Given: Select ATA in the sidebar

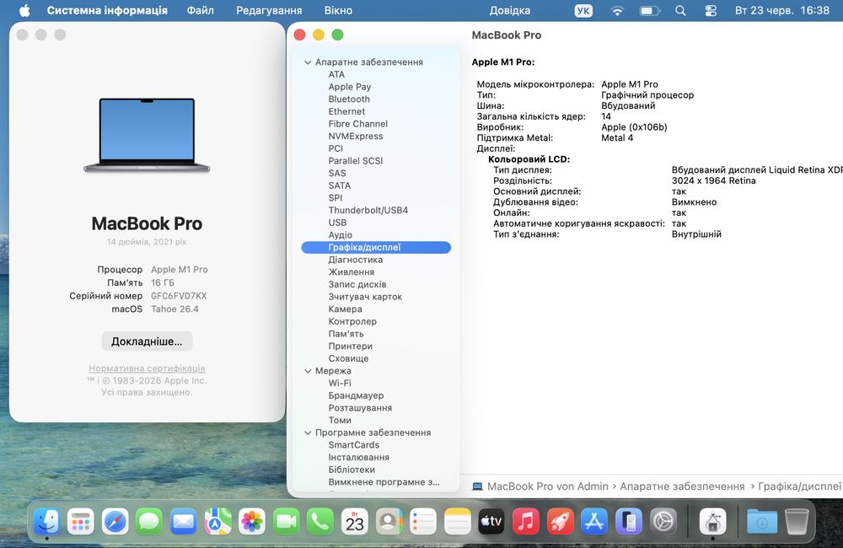Looking at the screenshot, I should [x=336, y=75].
